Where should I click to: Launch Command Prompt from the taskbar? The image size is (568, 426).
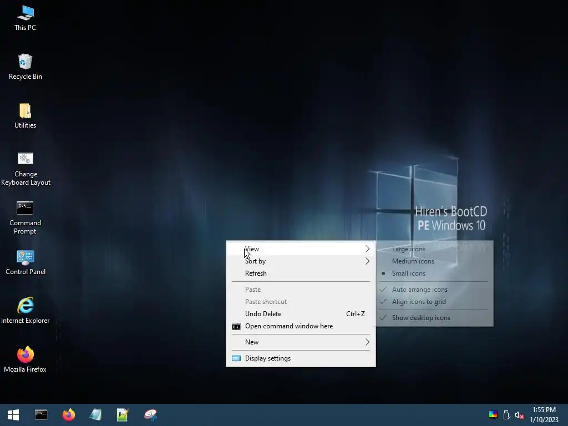click(x=41, y=415)
